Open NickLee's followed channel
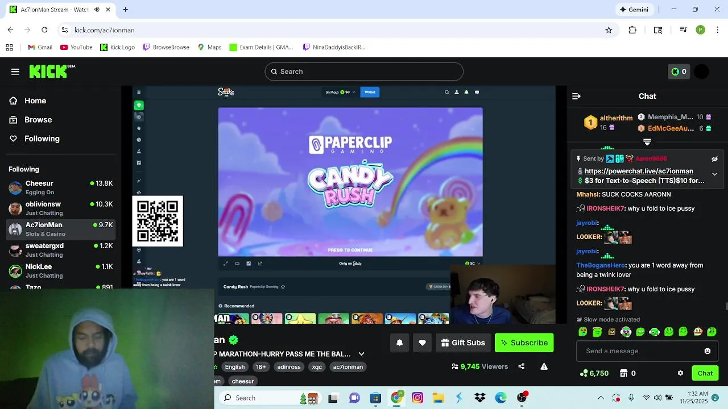Viewport: 728px width, 409px height. 60,271
